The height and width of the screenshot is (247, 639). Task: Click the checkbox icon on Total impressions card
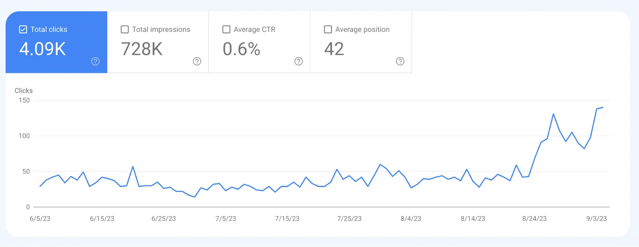coord(125,29)
